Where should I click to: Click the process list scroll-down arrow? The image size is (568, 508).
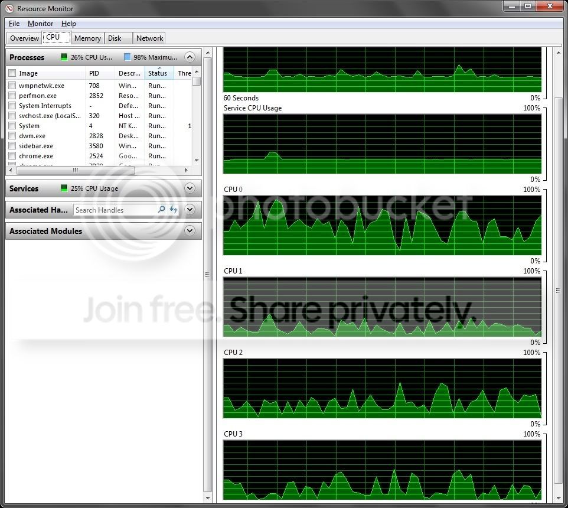pos(197,160)
